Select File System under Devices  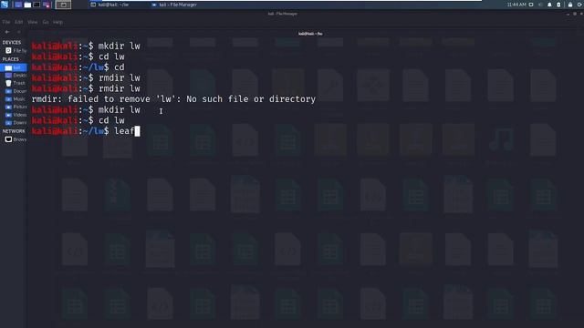point(15,51)
